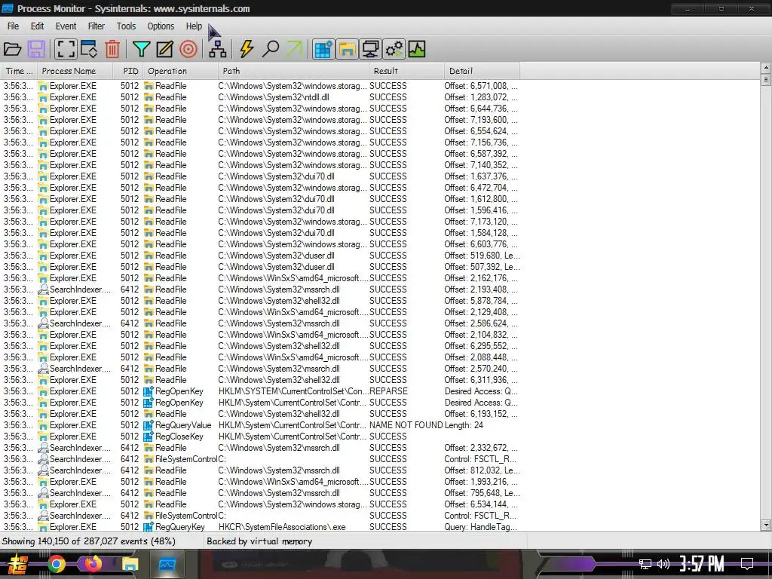Click Offset: 2,193,408 SearchIndexer detail
The width and height of the screenshot is (772, 579).
(x=481, y=289)
